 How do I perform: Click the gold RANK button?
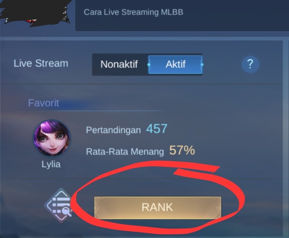157,208
